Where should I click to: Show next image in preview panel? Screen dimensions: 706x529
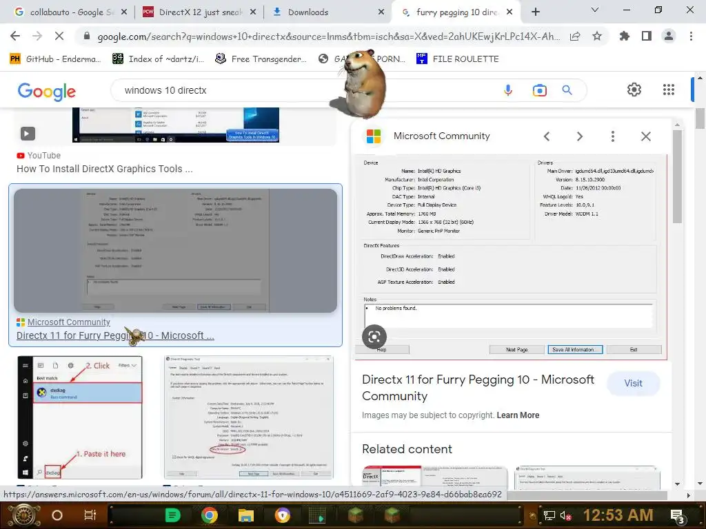(x=579, y=136)
